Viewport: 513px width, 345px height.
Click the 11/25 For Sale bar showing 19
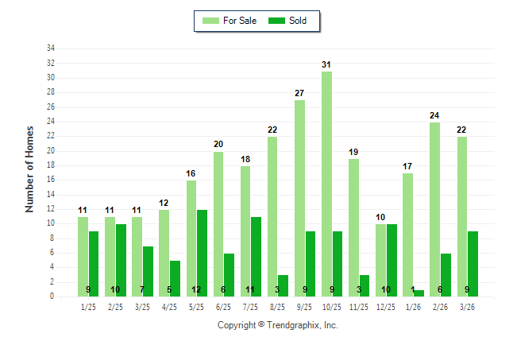[x=353, y=227]
